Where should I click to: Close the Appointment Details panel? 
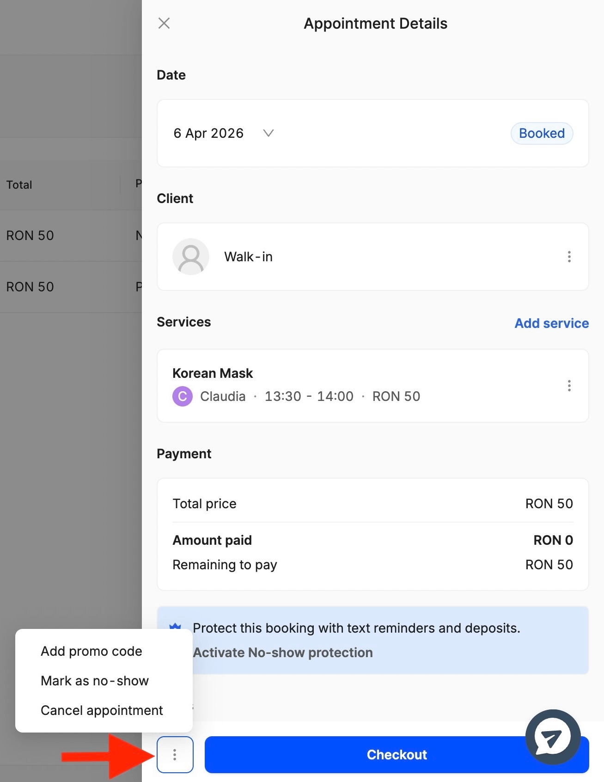click(164, 23)
